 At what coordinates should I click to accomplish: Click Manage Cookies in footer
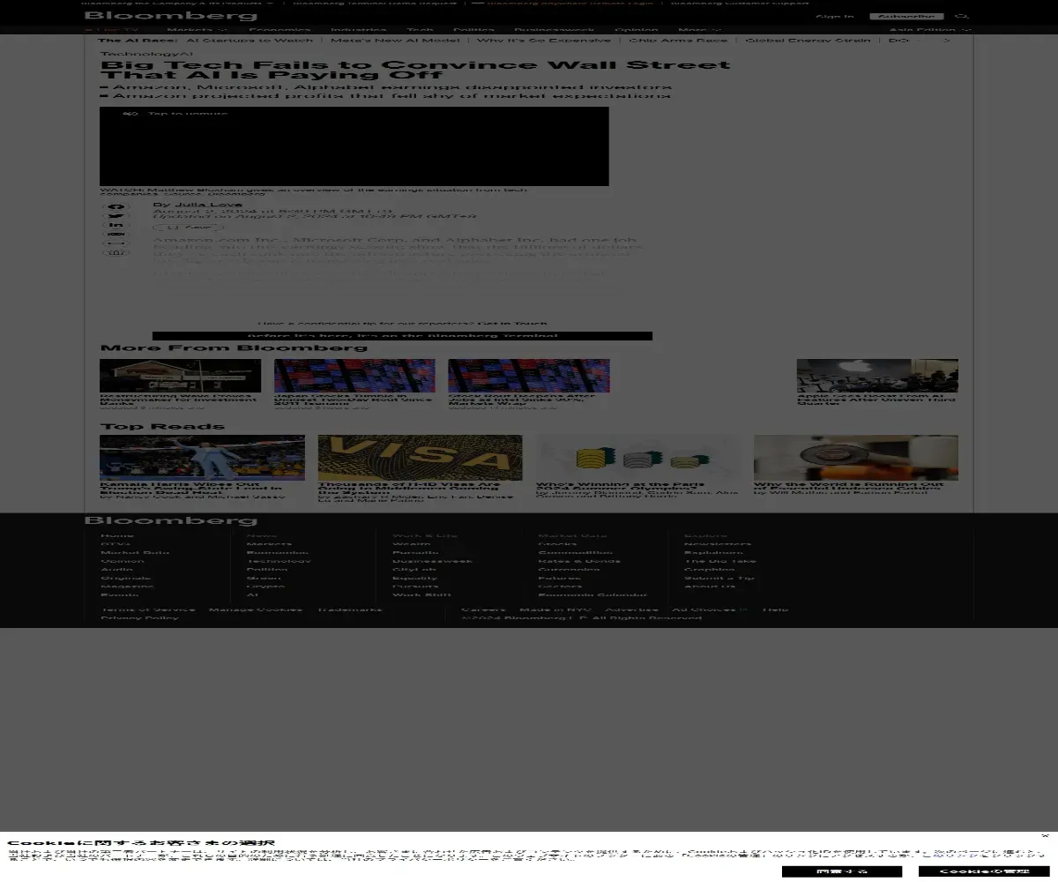click(x=256, y=609)
